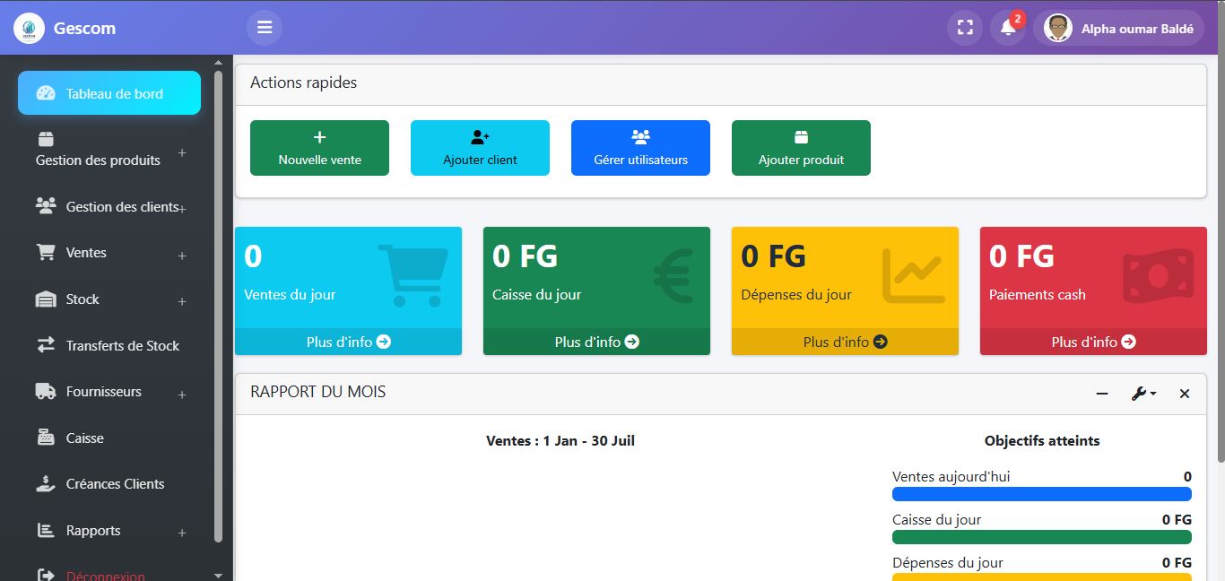The width and height of the screenshot is (1225, 581).
Task: Click the Nouvelle vente button
Action: pos(319,148)
